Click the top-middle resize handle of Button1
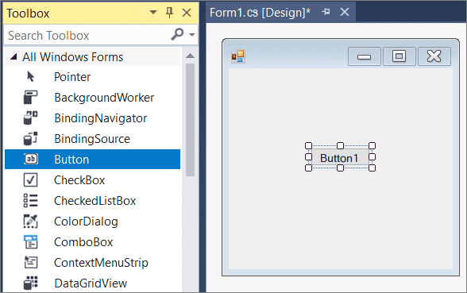The width and height of the screenshot is (467, 293). pyautogui.click(x=340, y=145)
